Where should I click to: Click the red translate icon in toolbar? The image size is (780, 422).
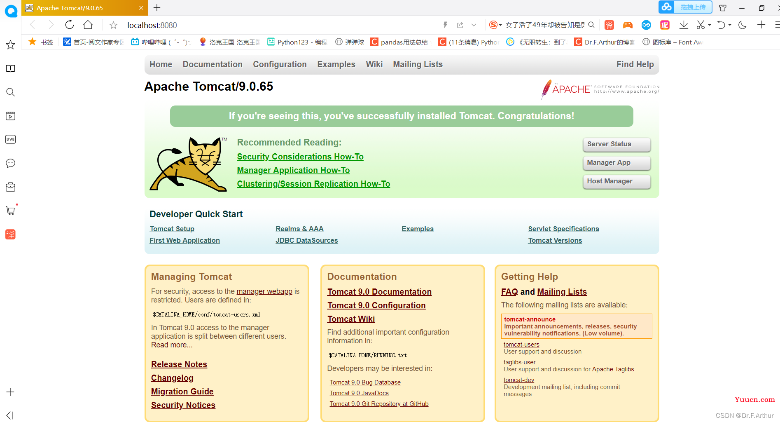(609, 25)
